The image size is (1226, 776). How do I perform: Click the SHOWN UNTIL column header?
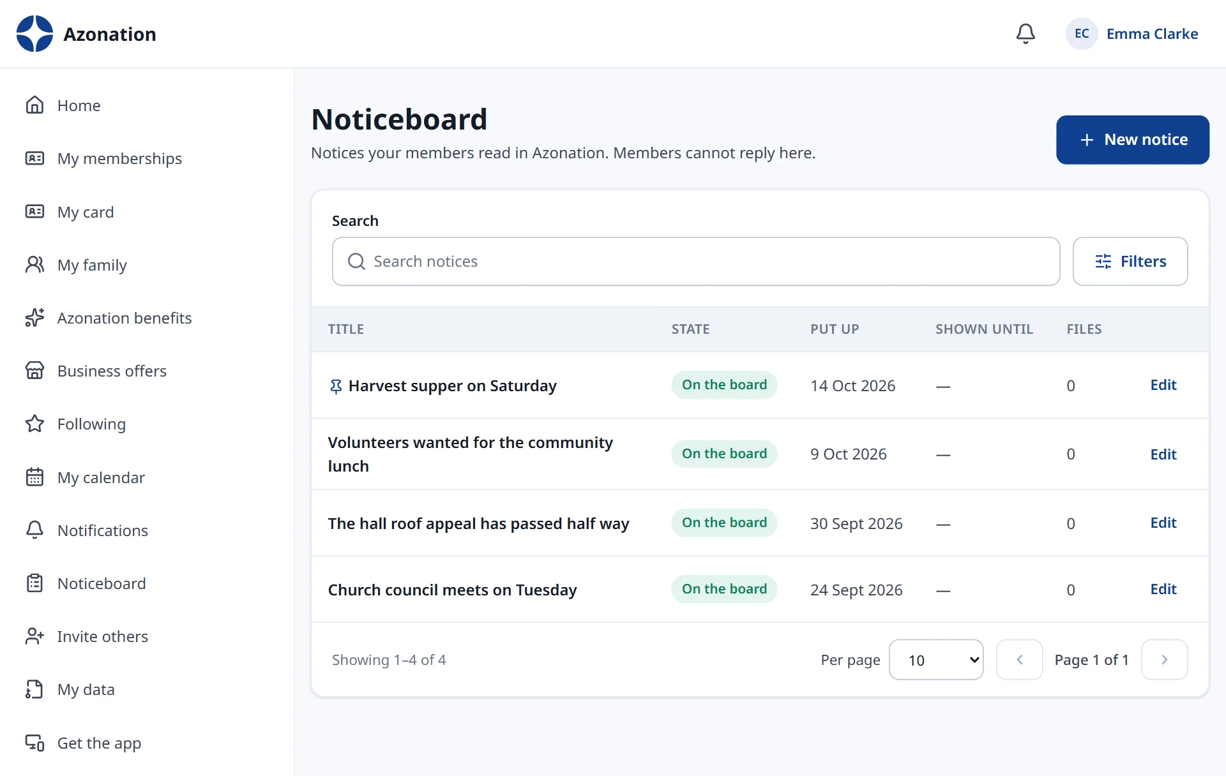click(x=984, y=329)
